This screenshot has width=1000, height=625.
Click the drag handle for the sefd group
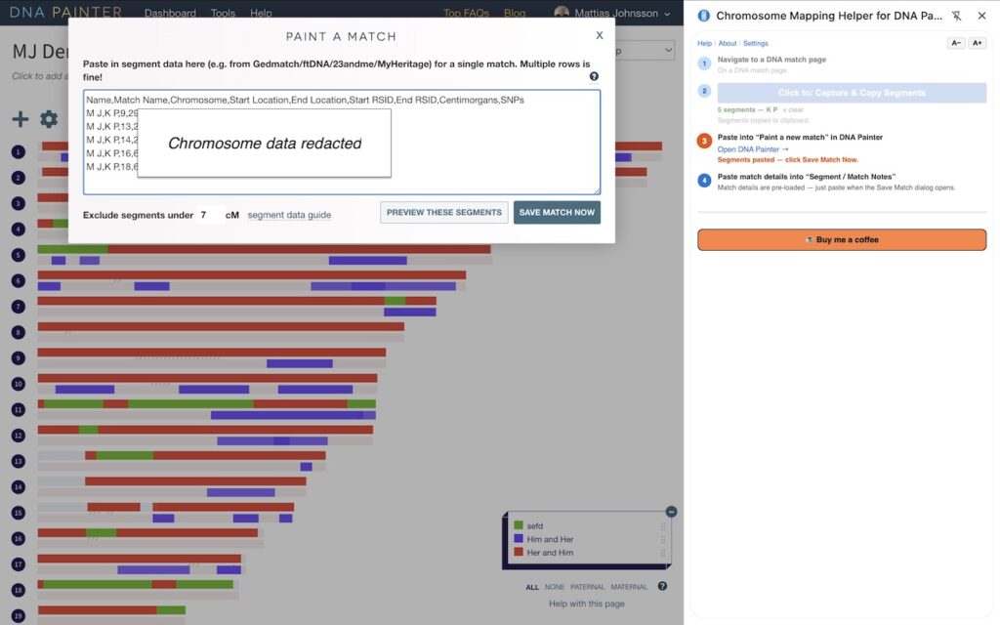coord(663,525)
